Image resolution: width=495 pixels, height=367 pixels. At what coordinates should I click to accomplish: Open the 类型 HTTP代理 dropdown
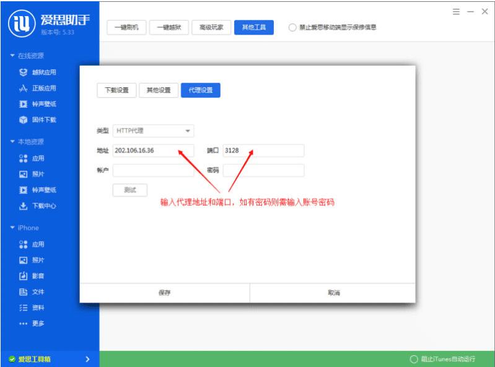(153, 131)
